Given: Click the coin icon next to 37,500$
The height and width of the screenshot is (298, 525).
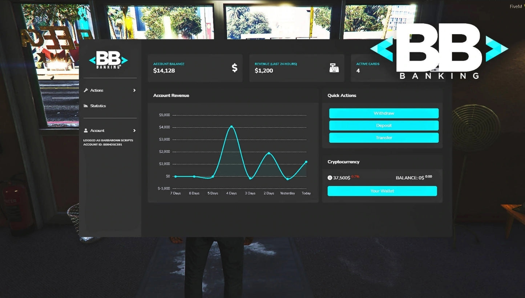Looking at the screenshot, I should [x=330, y=178].
